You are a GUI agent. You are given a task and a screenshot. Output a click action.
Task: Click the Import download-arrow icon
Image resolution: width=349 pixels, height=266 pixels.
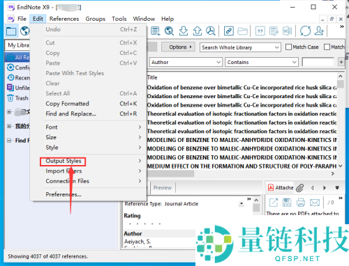pyautogui.click(x=184, y=31)
